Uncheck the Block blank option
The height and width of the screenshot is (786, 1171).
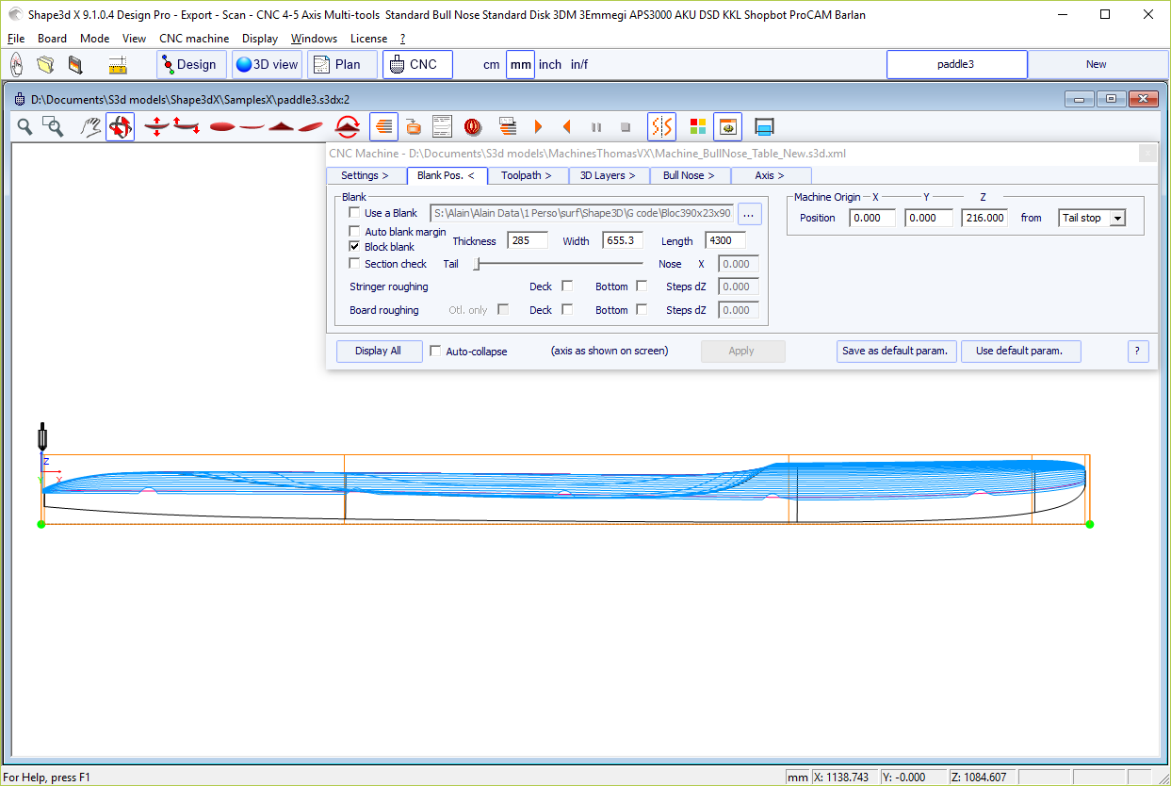coord(355,247)
